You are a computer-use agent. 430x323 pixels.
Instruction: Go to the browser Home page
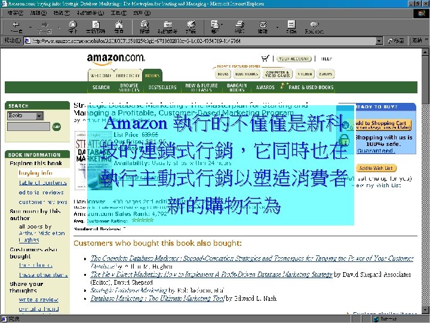pyautogui.click(x=119, y=28)
